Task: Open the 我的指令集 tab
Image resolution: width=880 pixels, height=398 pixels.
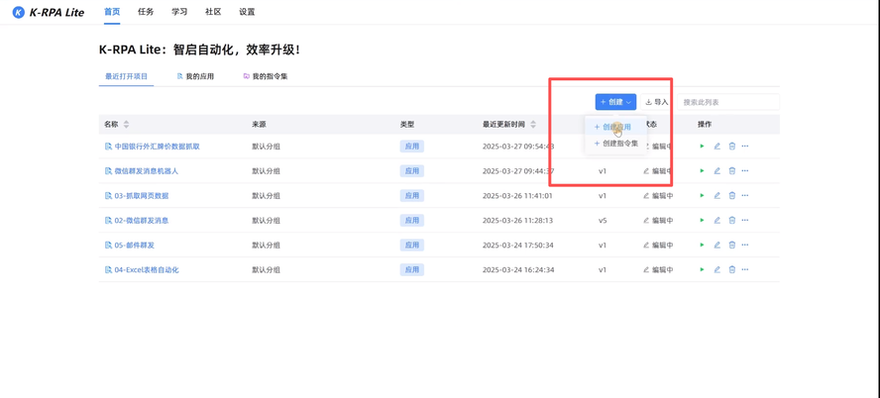Action: pyautogui.click(x=266, y=76)
